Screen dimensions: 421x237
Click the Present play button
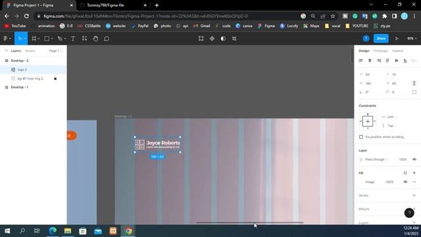(397, 39)
